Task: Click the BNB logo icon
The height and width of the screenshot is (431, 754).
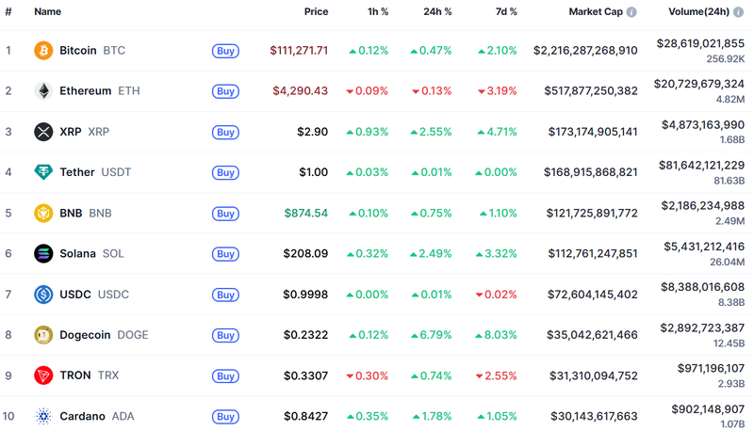Action: coord(43,213)
